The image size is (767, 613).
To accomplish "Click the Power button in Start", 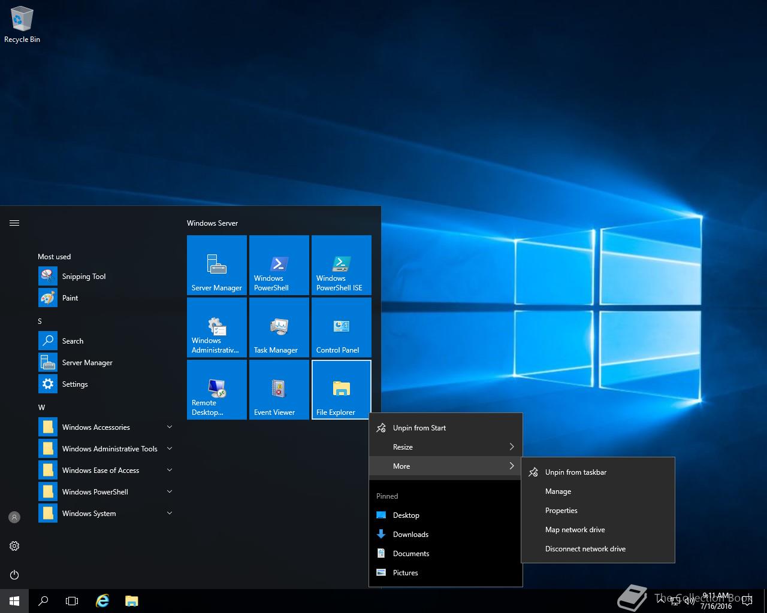I will pyautogui.click(x=14, y=575).
